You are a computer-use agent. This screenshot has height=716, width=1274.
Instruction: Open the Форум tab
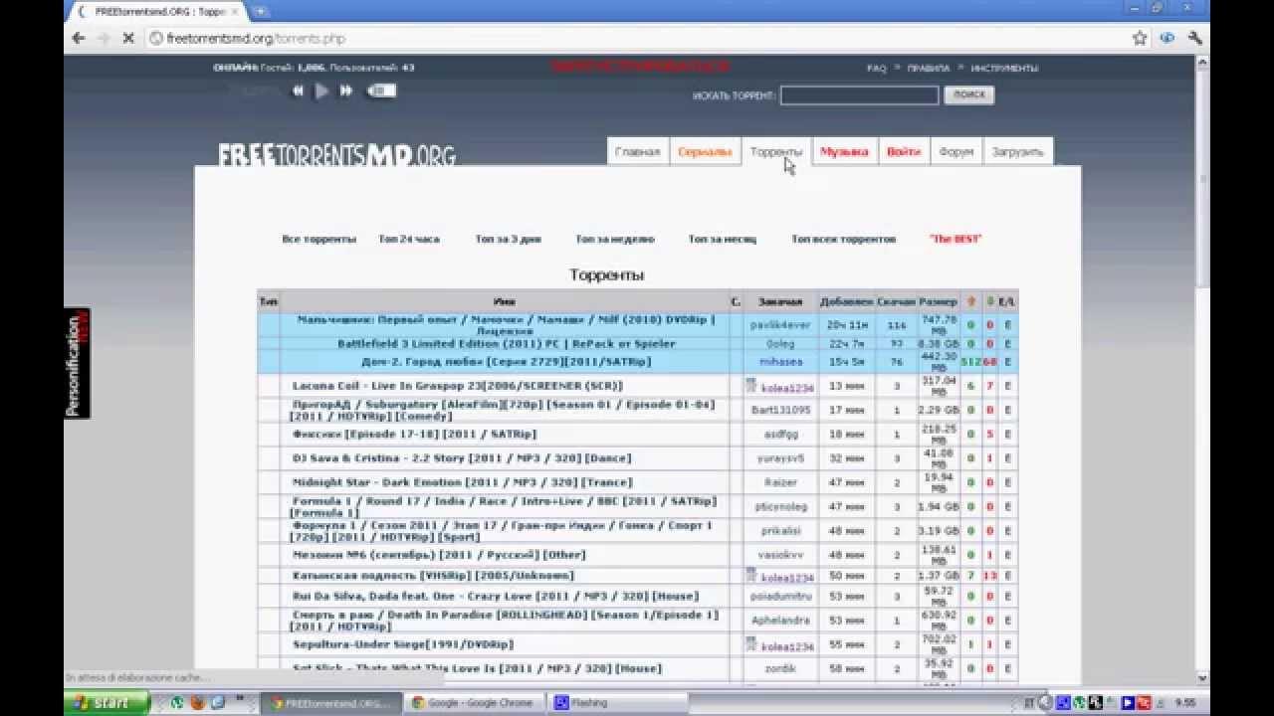[x=955, y=152]
